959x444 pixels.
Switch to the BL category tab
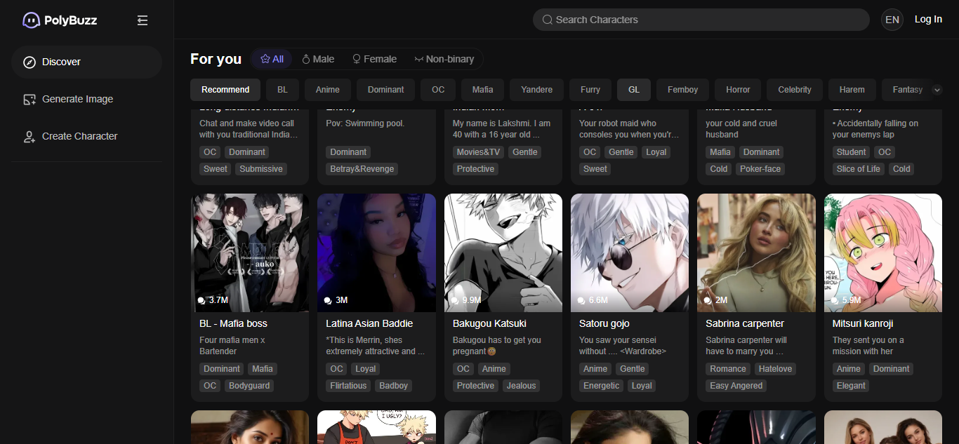pos(282,90)
